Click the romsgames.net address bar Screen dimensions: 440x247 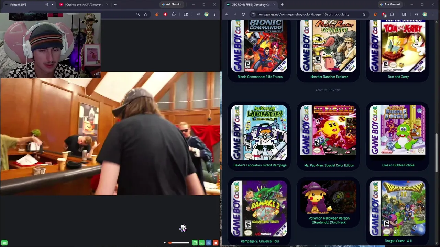[309, 14]
